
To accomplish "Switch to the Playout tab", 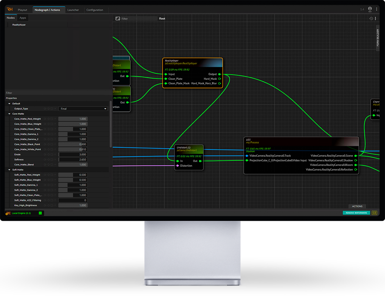I will 22,10.
